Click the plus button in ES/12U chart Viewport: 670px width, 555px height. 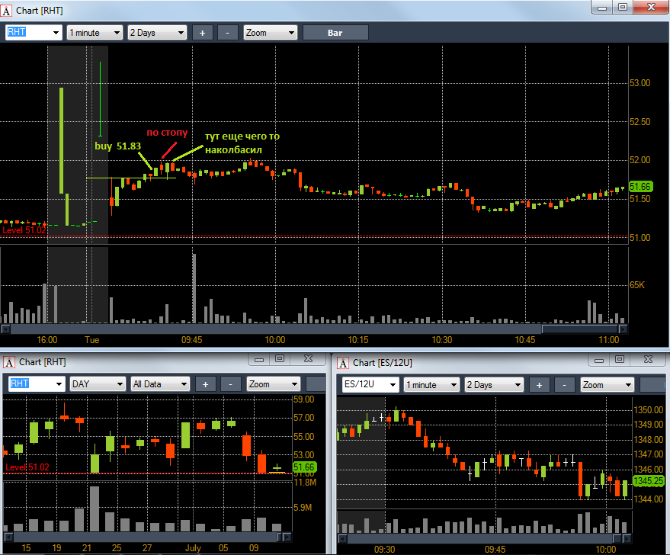[539, 385]
